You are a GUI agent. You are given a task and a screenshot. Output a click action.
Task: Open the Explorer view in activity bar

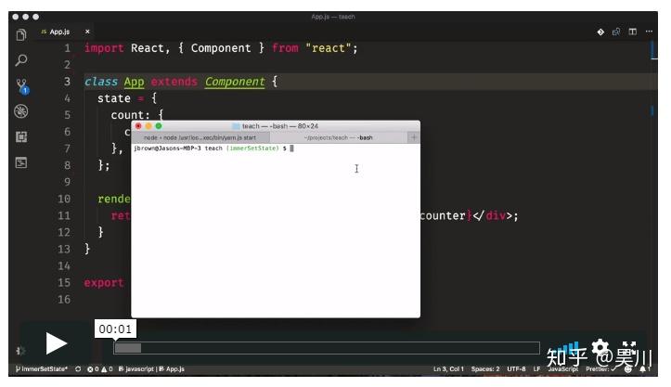pyautogui.click(x=21, y=34)
